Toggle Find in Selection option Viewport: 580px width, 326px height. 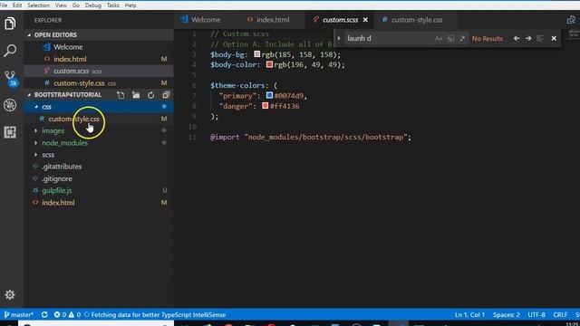540,38
